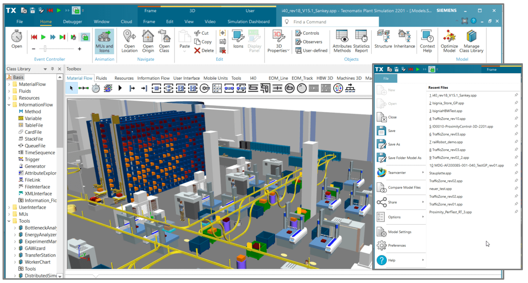Click the Open Location navigate icon
The width and height of the screenshot is (528, 283).
point(129,41)
